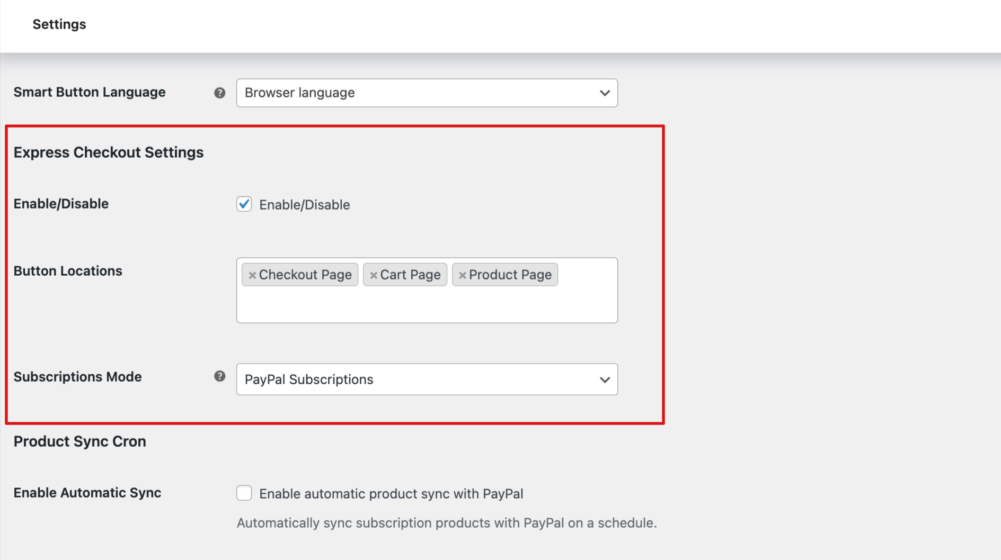Click the help icon beside Smart Button Language
The image size is (1001, 560).
point(219,93)
